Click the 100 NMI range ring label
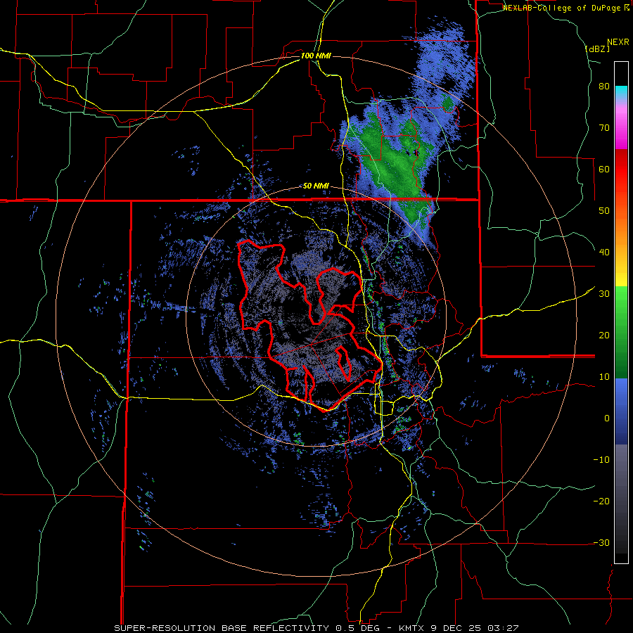This screenshot has height=633, width=633. (x=316, y=56)
